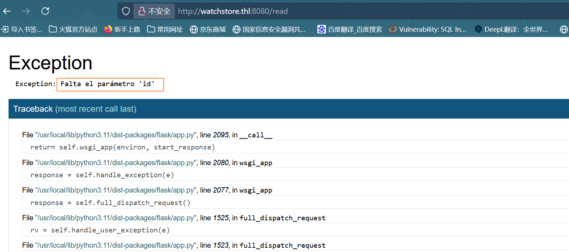Expand the code line return self.wsgi_app(environ, start_response)

295,147
